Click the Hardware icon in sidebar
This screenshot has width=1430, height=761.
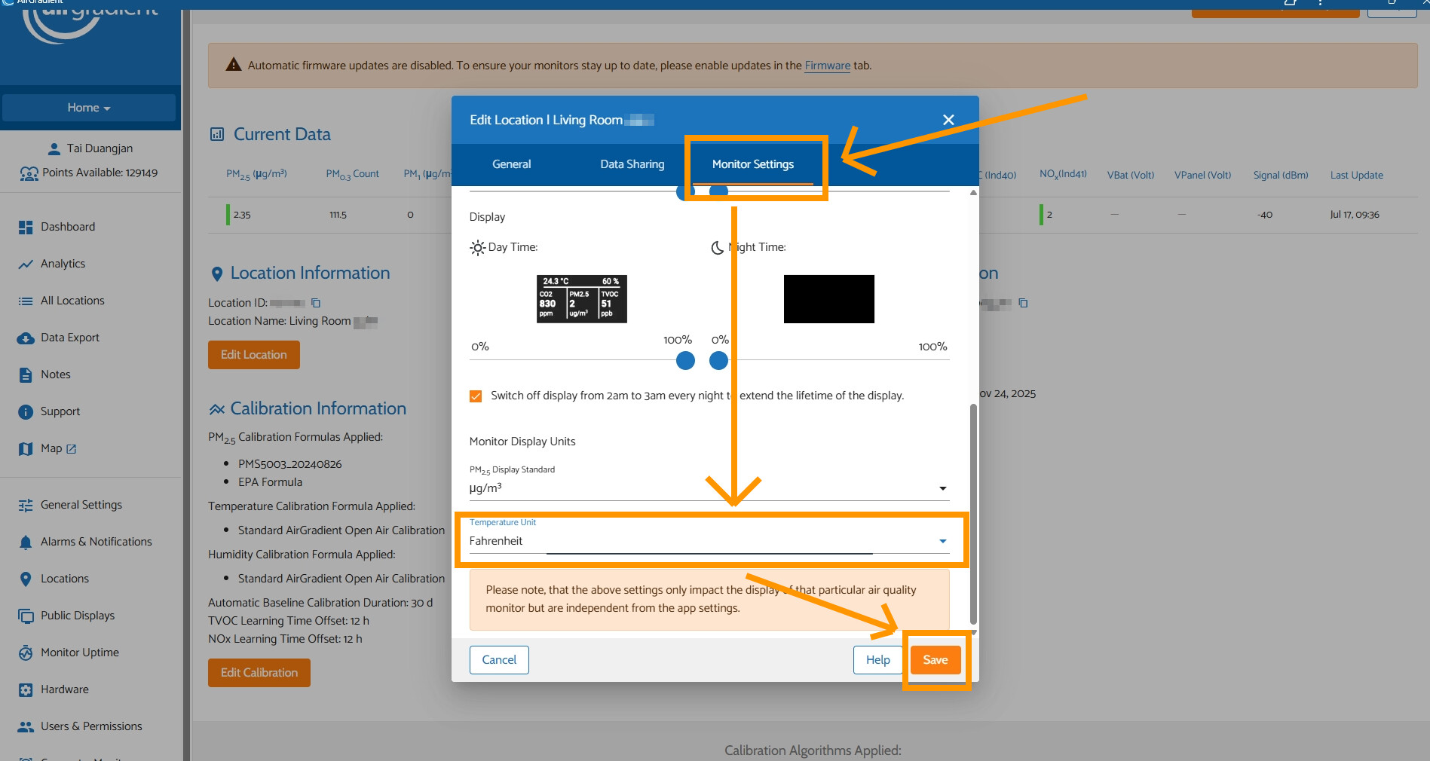26,690
